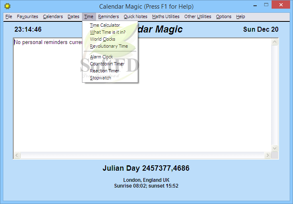Click the scroll down arrow of reminders box
293x204 pixels.
(x=274, y=148)
